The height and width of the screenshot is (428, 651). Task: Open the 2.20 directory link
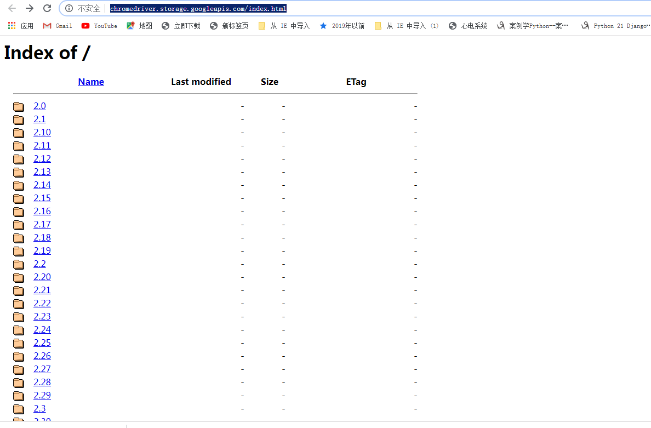42,277
